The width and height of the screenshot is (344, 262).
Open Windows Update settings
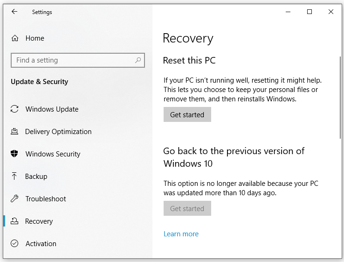[52, 109]
